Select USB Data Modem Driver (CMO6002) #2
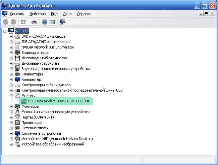218x165 pixels. [x=60, y=101]
